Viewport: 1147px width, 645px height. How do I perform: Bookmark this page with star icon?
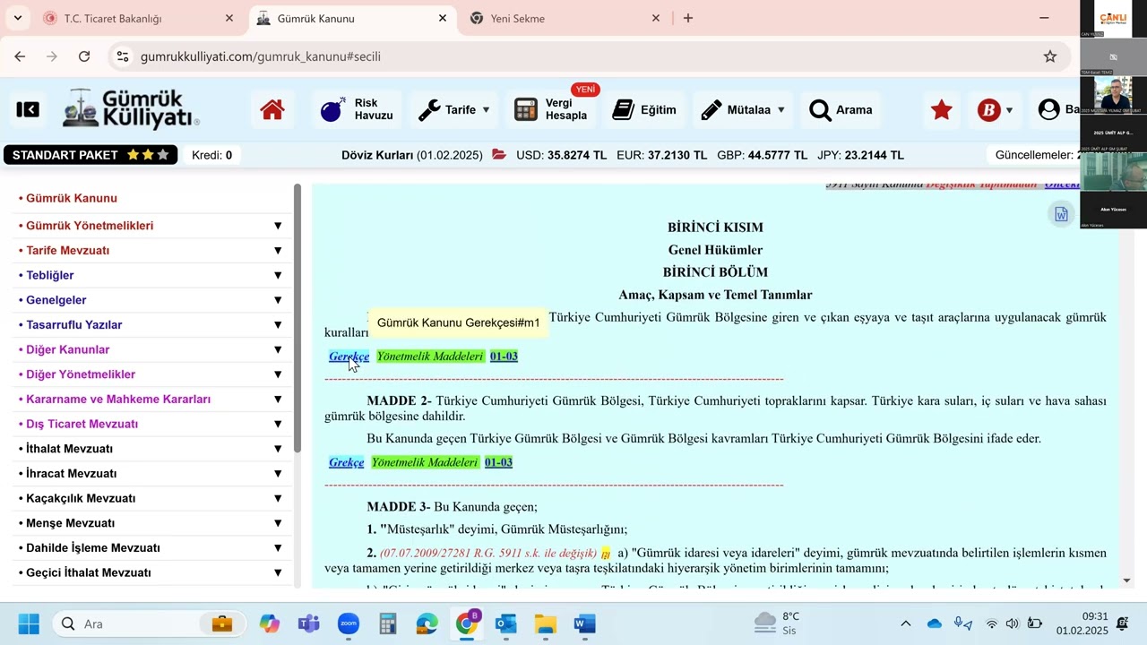(x=1050, y=56)
